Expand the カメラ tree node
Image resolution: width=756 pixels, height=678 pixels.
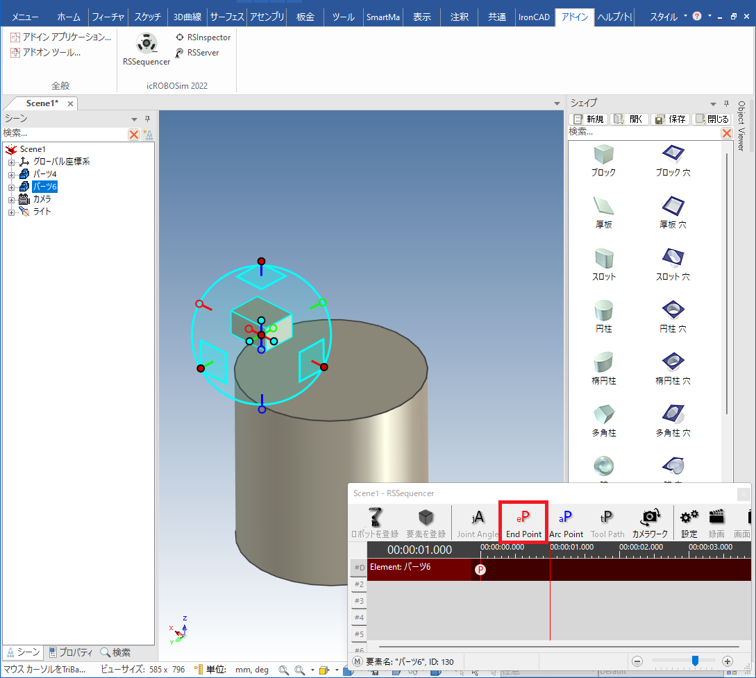[x=11, y=199]
